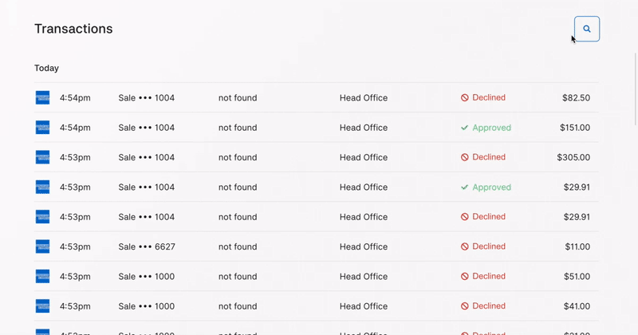Click the Declined icon on the $11.00 transaction

point(464,247)
